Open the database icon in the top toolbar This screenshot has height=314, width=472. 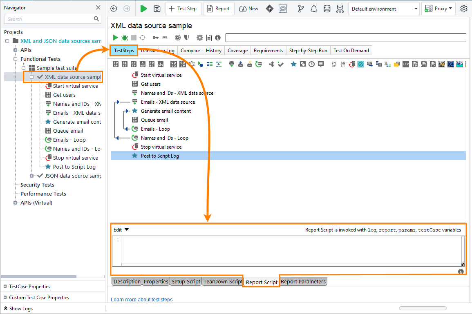pyautogui.click(x=327, y=9)
